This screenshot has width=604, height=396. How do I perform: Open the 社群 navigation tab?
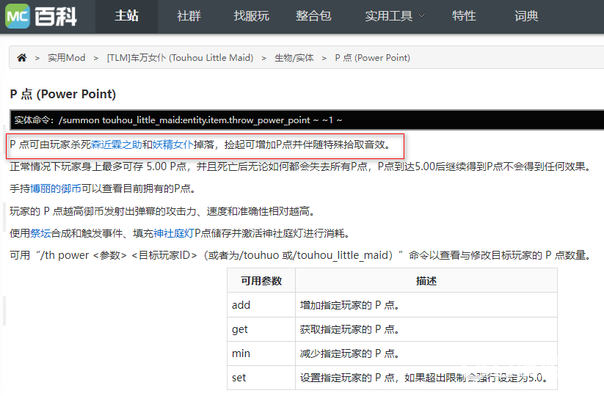pyautogui.click(x=189, y=16)
